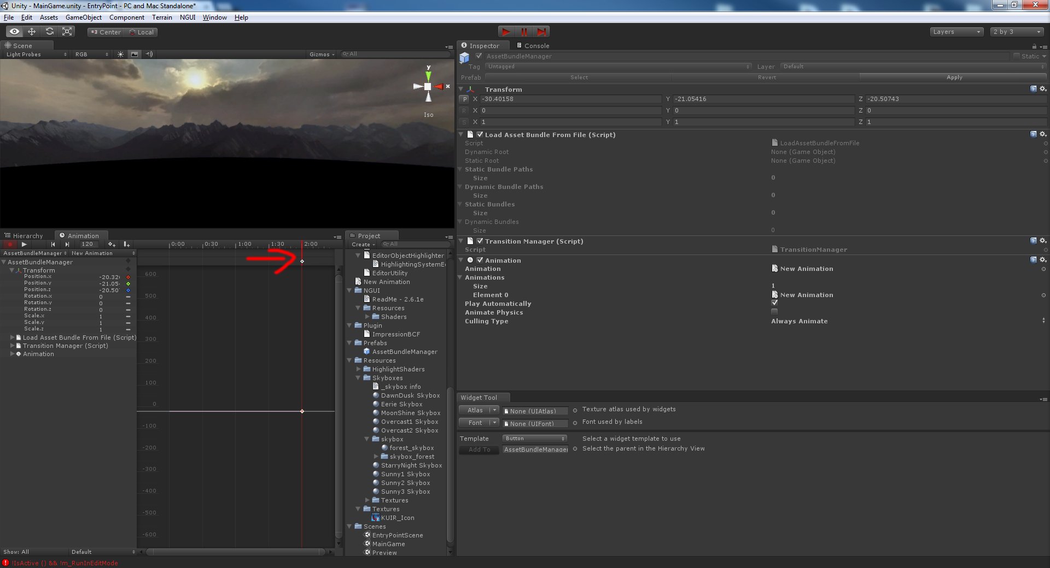This screenshot has height=568, width=1050.
Task: Open the Component menu
Action: tap(127, 17)
